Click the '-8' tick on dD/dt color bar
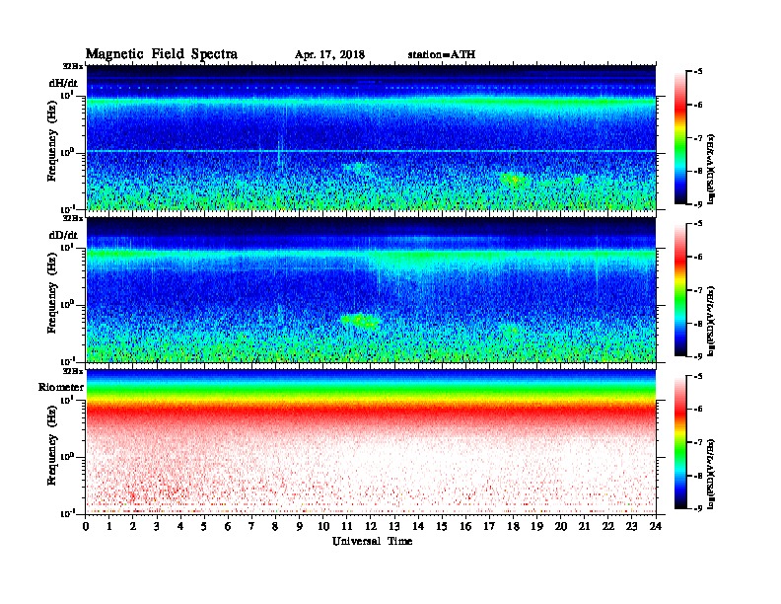 (x=699, y=323)
